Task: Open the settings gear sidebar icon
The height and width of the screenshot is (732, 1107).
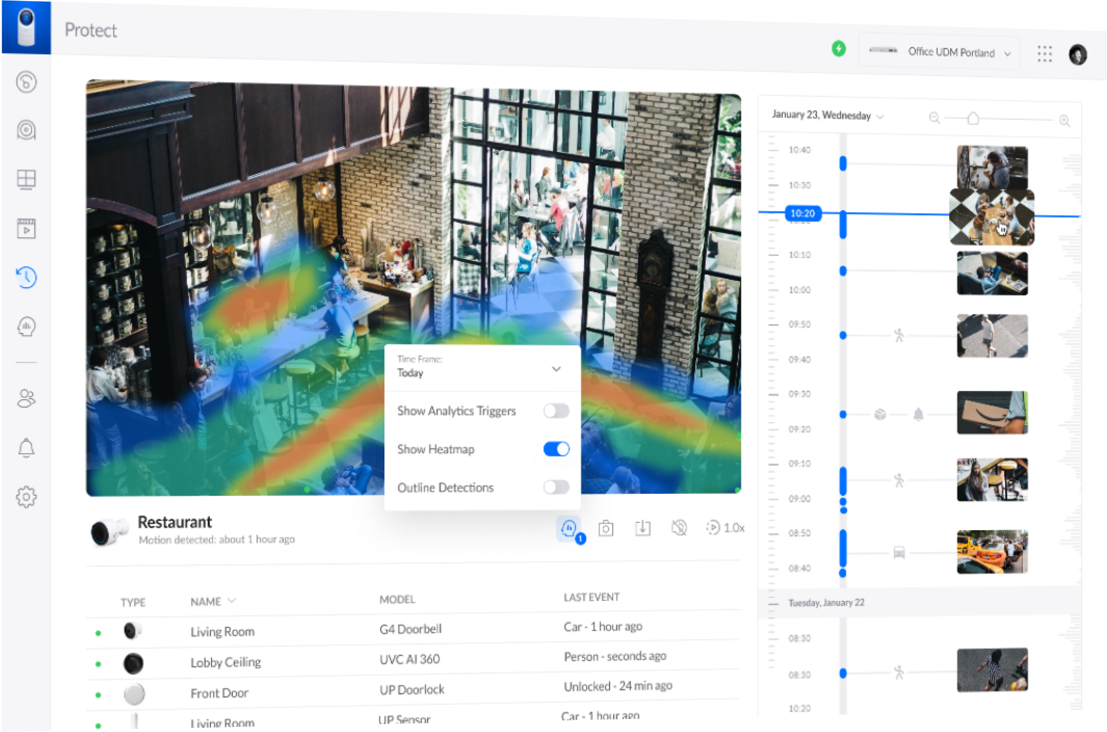Action: coord(26,497)
